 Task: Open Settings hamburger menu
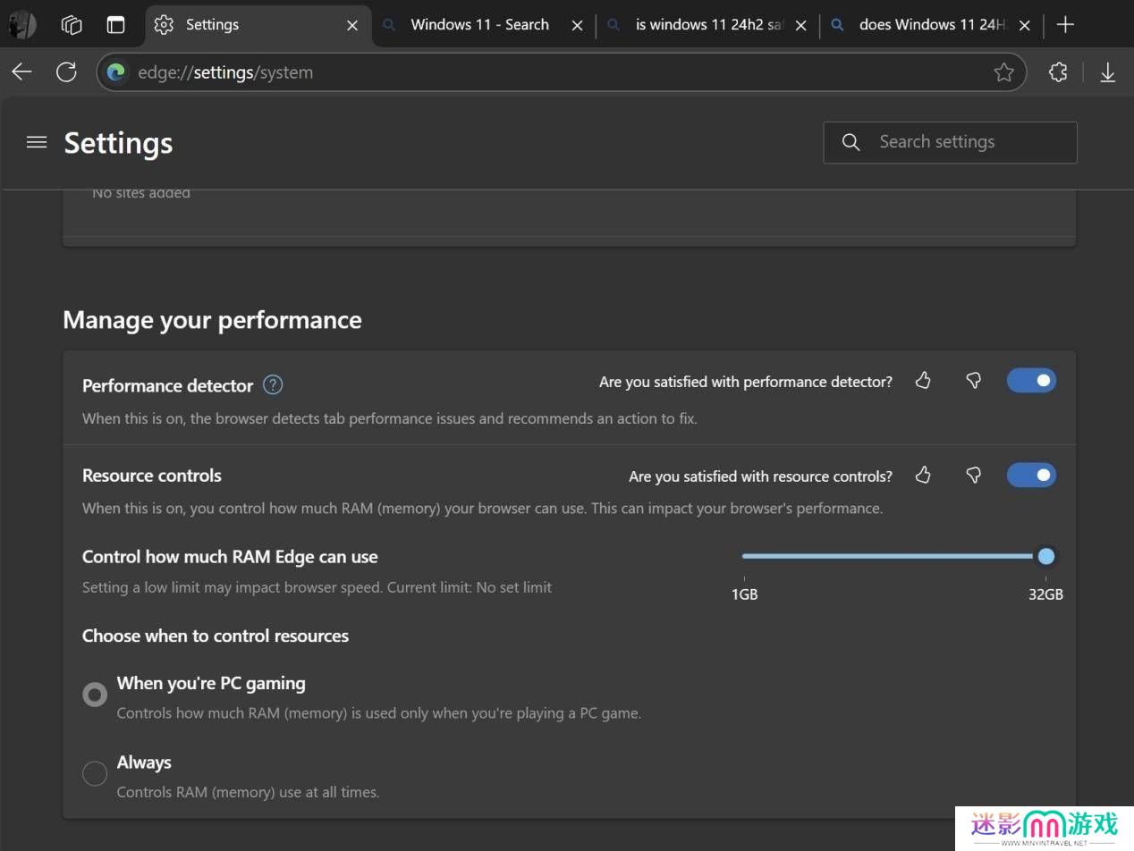click(37, 142)
